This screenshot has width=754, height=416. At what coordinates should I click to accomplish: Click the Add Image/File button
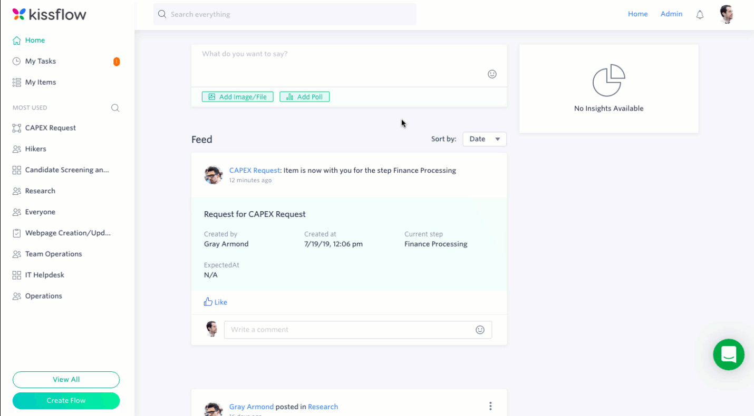(x=237, y=97)
